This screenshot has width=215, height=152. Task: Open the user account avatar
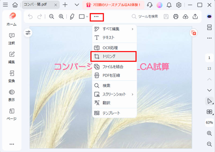(159, 5)
